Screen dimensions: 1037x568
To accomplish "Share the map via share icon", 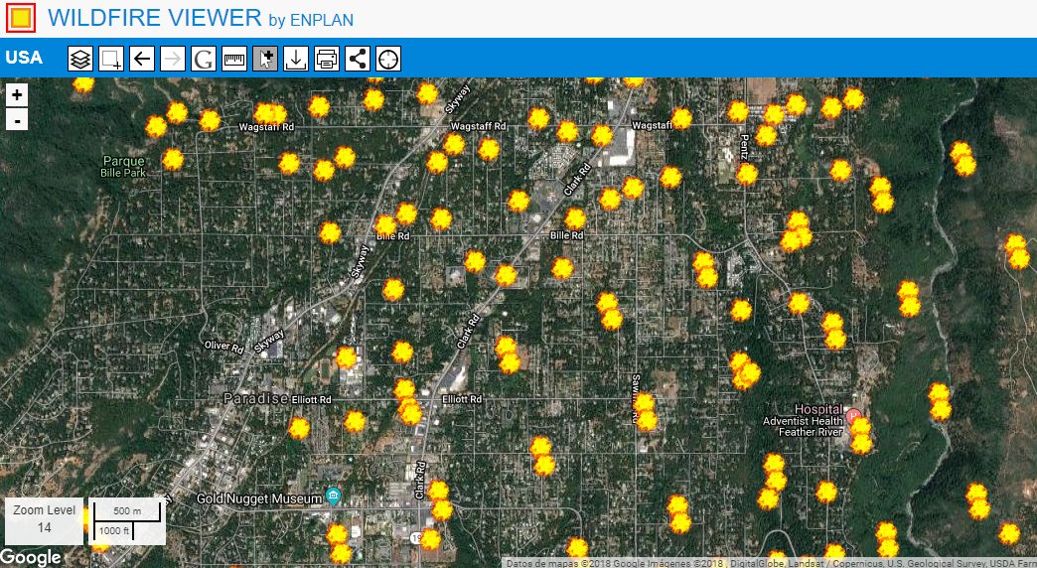I will pos(358,59).
